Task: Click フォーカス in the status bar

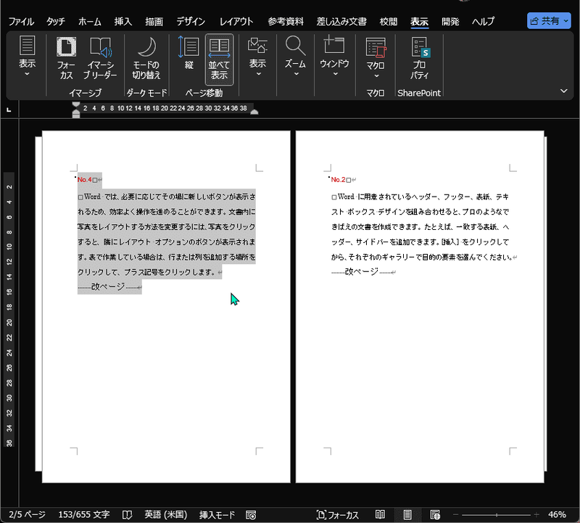Action: [337, 515]
